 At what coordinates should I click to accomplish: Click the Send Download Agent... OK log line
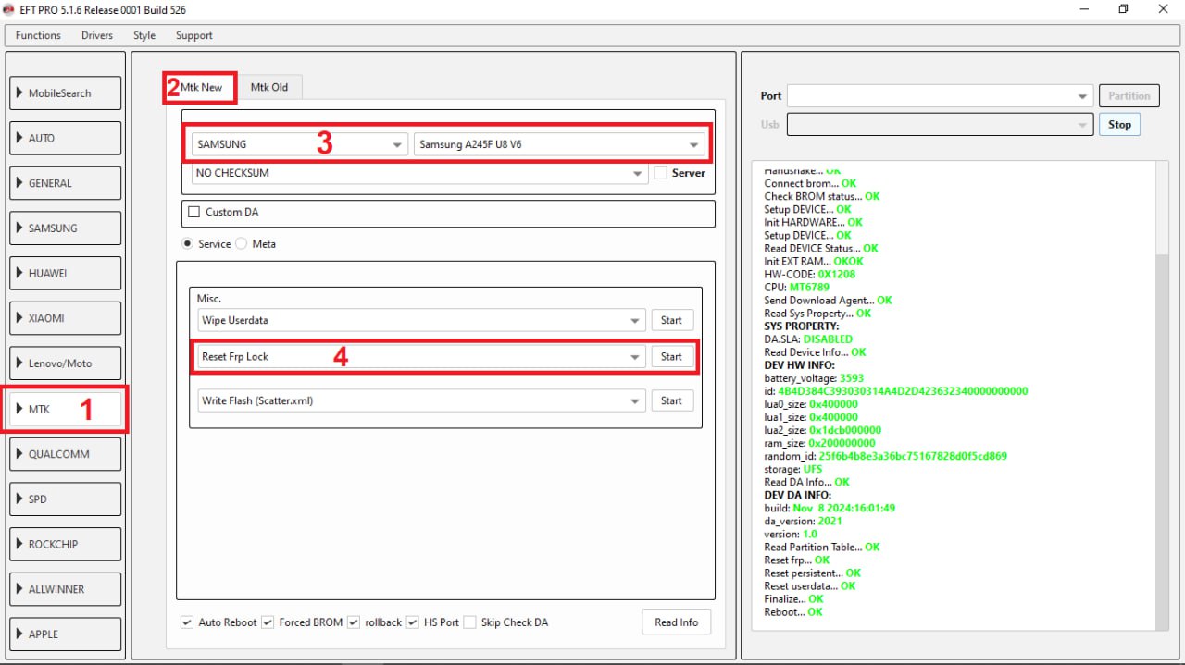(829, 301)
